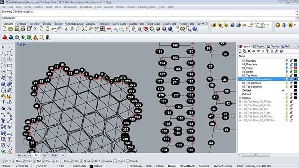Toggle the Mid osnap checkbox

[35, 161]
